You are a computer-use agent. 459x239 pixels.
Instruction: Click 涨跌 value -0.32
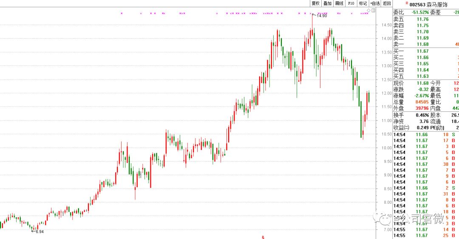423,89
